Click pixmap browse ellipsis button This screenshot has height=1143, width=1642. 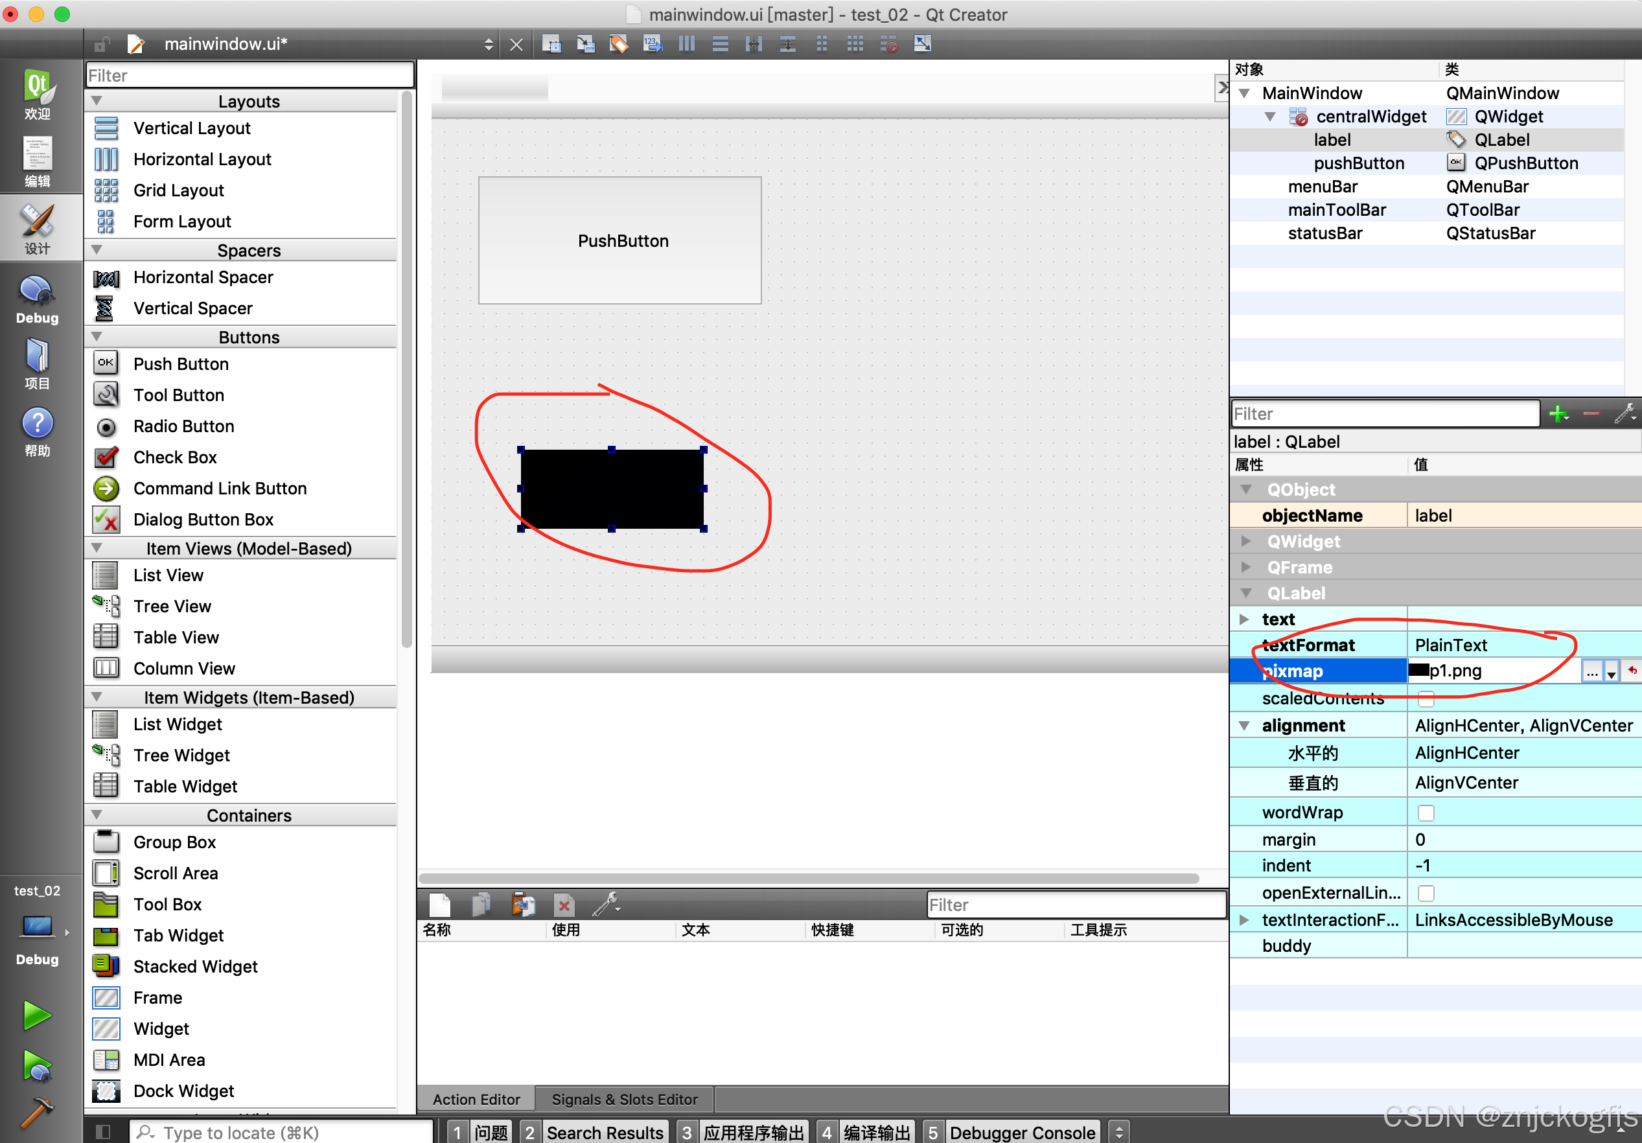[1591, 672]
